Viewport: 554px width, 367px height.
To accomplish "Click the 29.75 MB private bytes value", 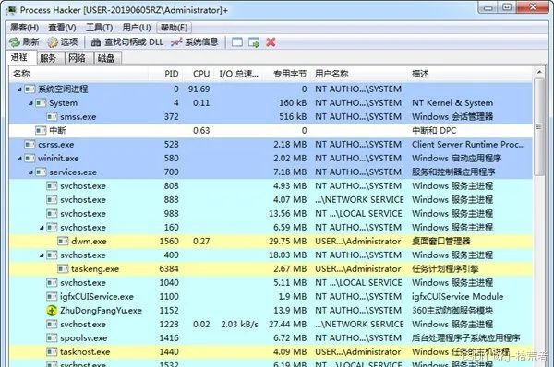I will (x=287, y=242).
